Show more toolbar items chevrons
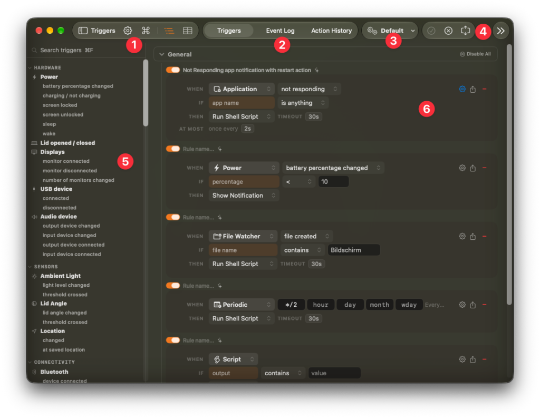 coord(501,31)
